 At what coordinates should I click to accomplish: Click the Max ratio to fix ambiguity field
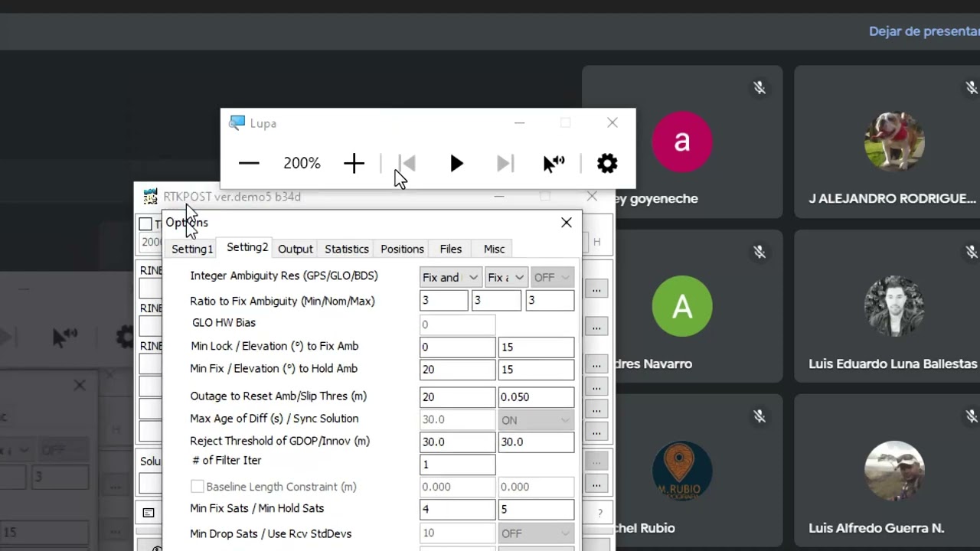click(x=550, y=301)
